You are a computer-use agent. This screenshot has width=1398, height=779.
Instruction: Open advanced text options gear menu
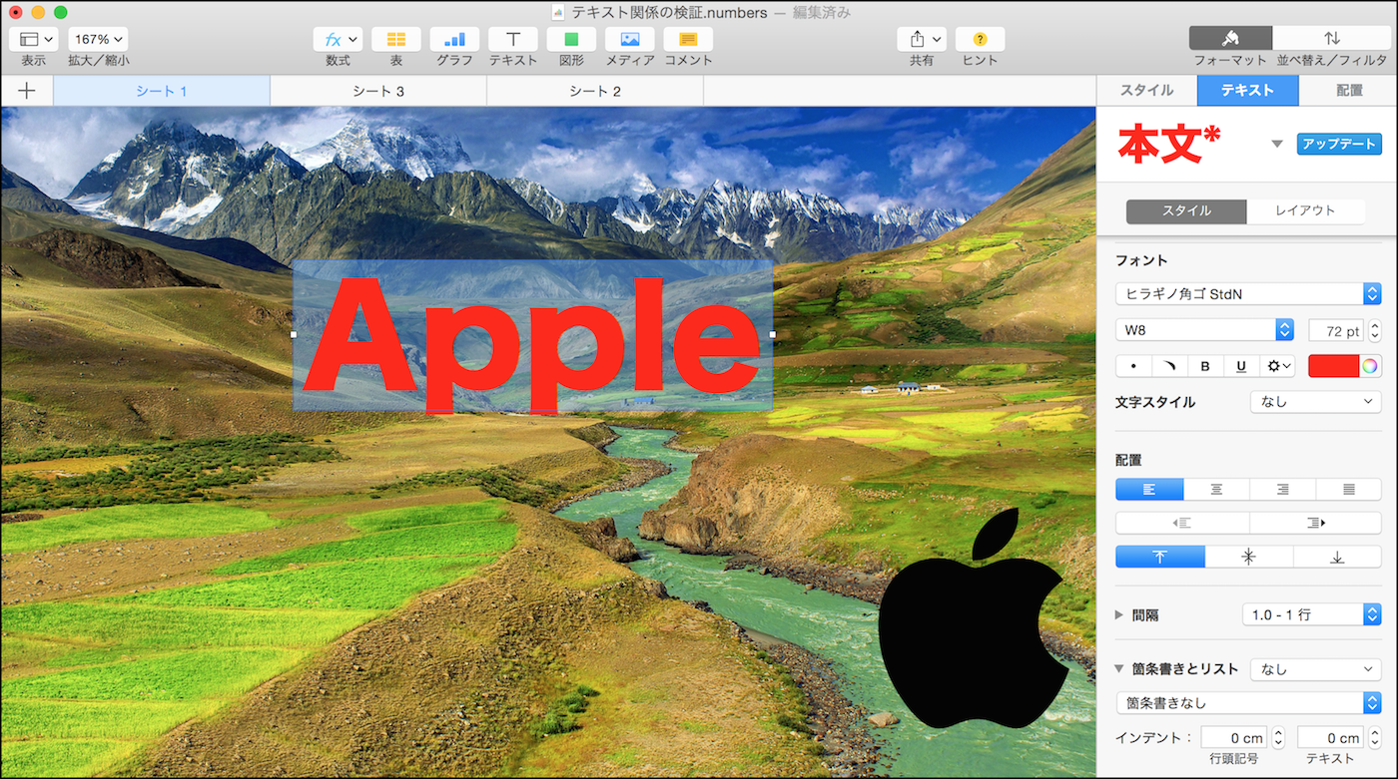pos(1277,366)
